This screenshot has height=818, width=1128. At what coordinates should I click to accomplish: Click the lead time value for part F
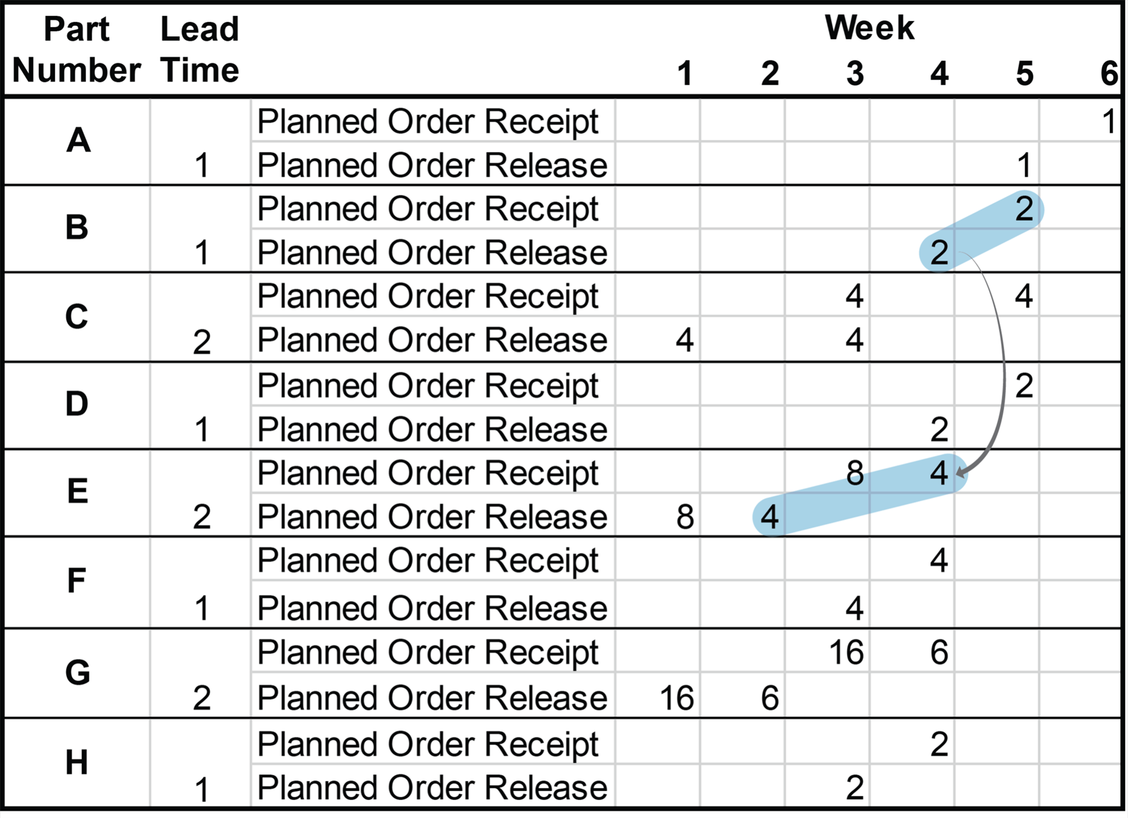pos(202,609)
